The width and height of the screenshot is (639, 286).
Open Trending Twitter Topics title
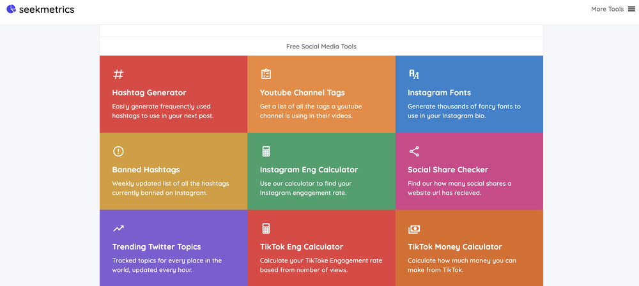click(157, 247)
